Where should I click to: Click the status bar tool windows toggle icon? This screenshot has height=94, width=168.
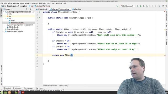pyautogui.click(x=1, y=90)
